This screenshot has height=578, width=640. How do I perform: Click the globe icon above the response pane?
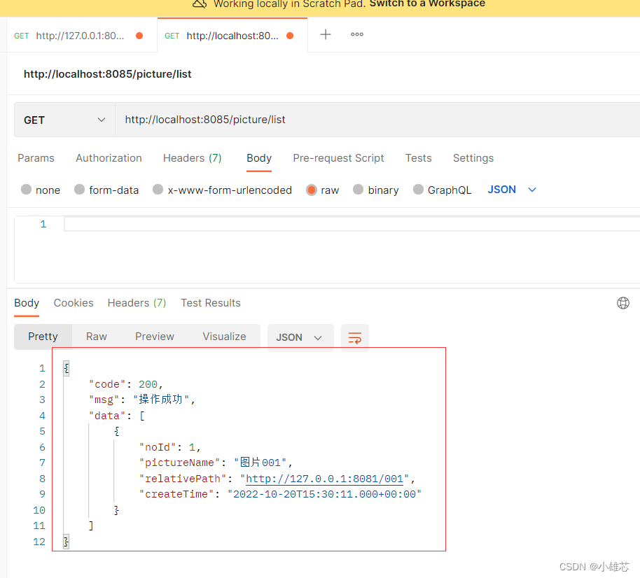(623, 302)
